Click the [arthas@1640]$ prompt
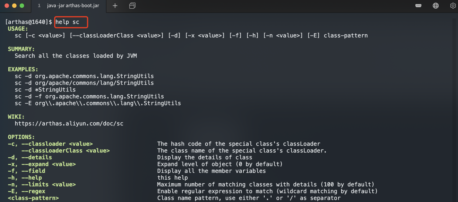 tap(29, 22)
